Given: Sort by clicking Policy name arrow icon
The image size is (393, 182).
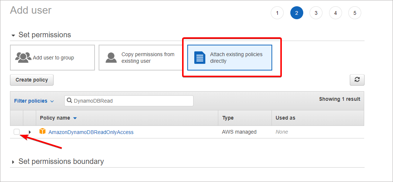Looking at the screenshot, I should (x=75, y=118).
